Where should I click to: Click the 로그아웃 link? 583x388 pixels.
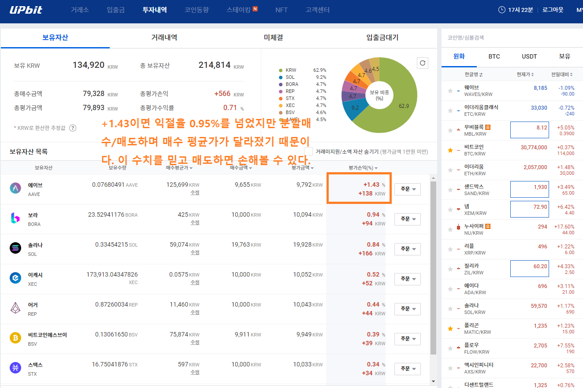point(553,10)
